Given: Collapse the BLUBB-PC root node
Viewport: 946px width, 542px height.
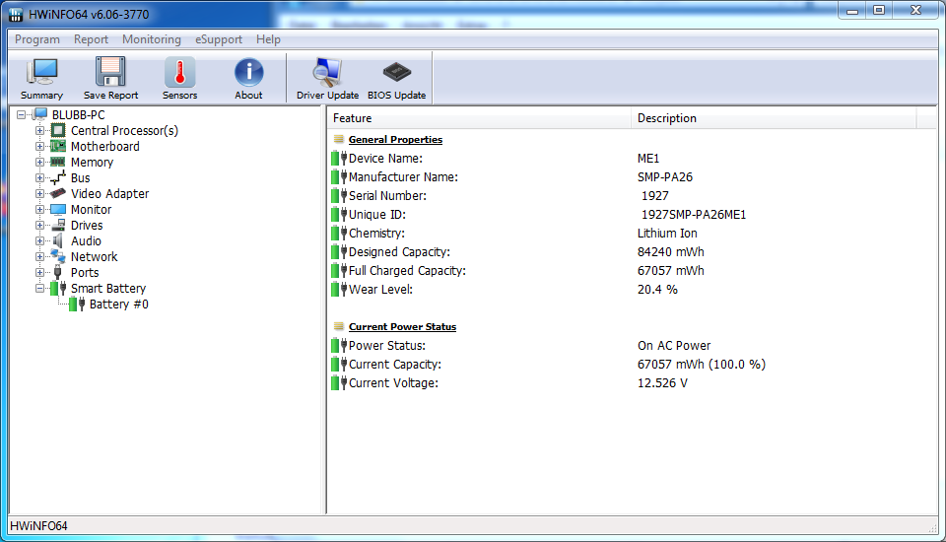Looking at the screenshot, I should tap(21, 114).
